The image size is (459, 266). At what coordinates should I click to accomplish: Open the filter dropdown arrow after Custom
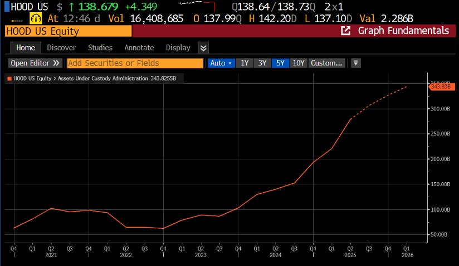[x=355, y=63]
